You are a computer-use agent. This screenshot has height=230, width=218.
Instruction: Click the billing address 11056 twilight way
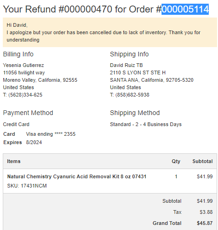point(24,73)
